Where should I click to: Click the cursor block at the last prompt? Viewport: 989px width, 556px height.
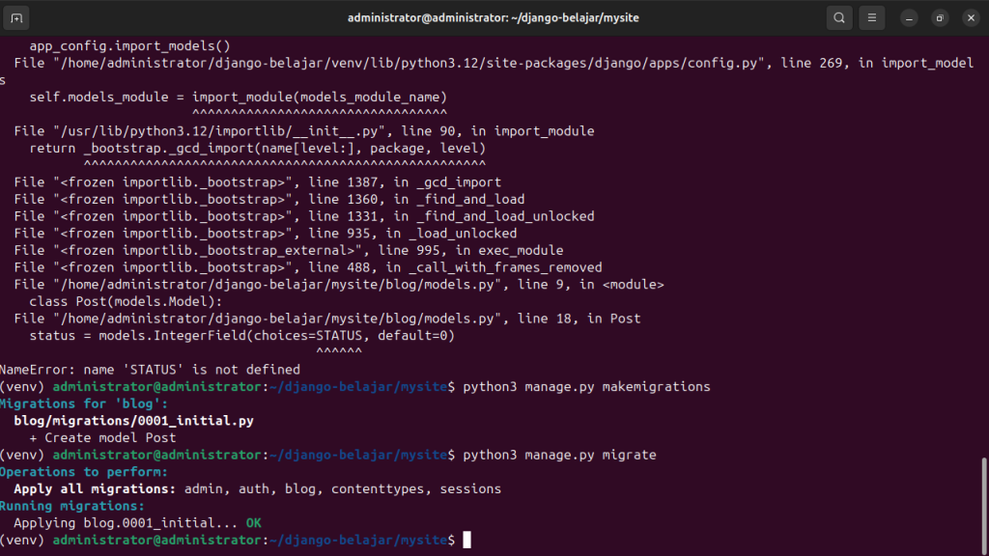[466, 540]
